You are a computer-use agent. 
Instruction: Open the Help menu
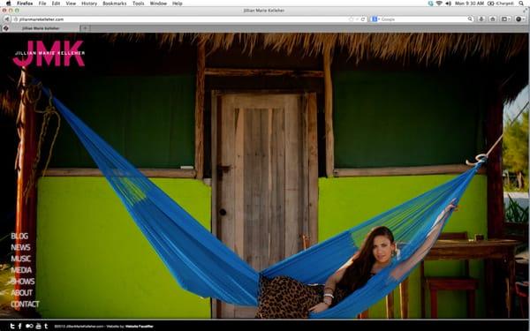click(178, 4)
